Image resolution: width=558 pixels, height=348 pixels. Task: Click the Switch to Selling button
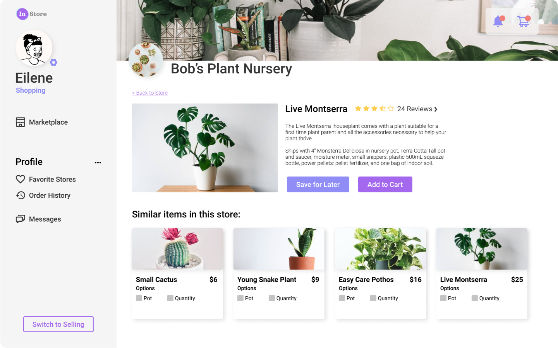[x=58, y=324]
